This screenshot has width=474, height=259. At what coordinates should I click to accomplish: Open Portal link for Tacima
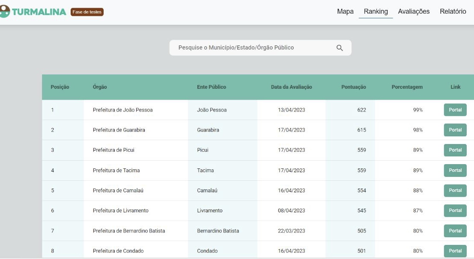(455, 170)
